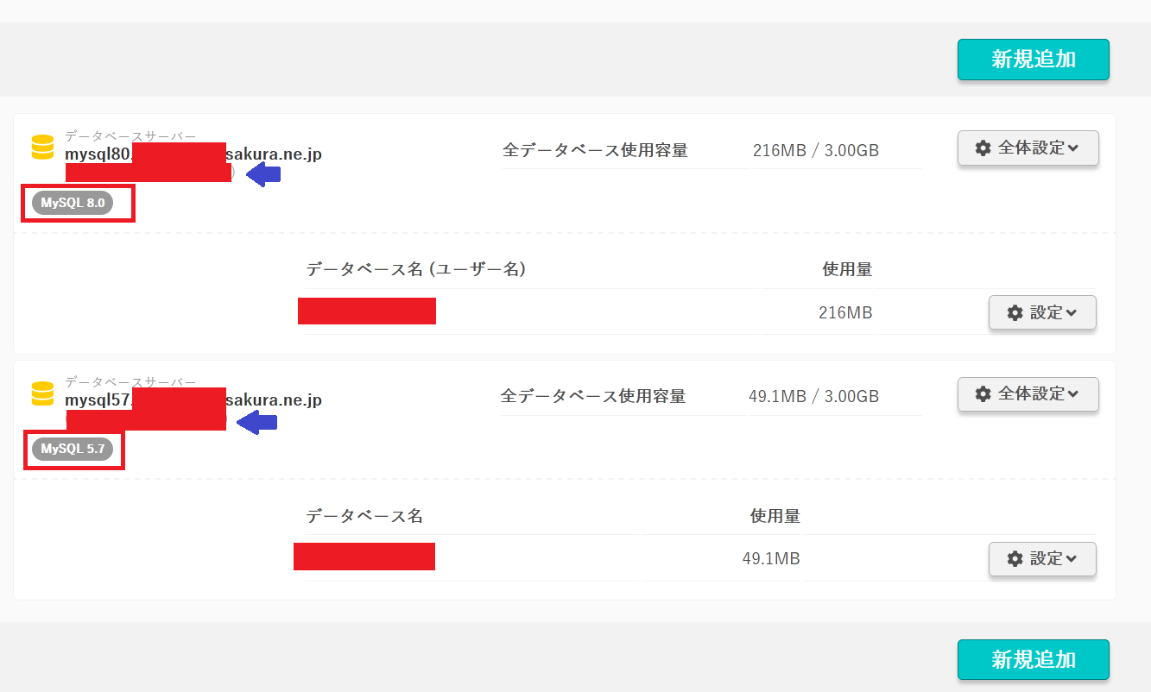Open 設定 dropdown chevron for 49.1MB database

(1072, 559)
